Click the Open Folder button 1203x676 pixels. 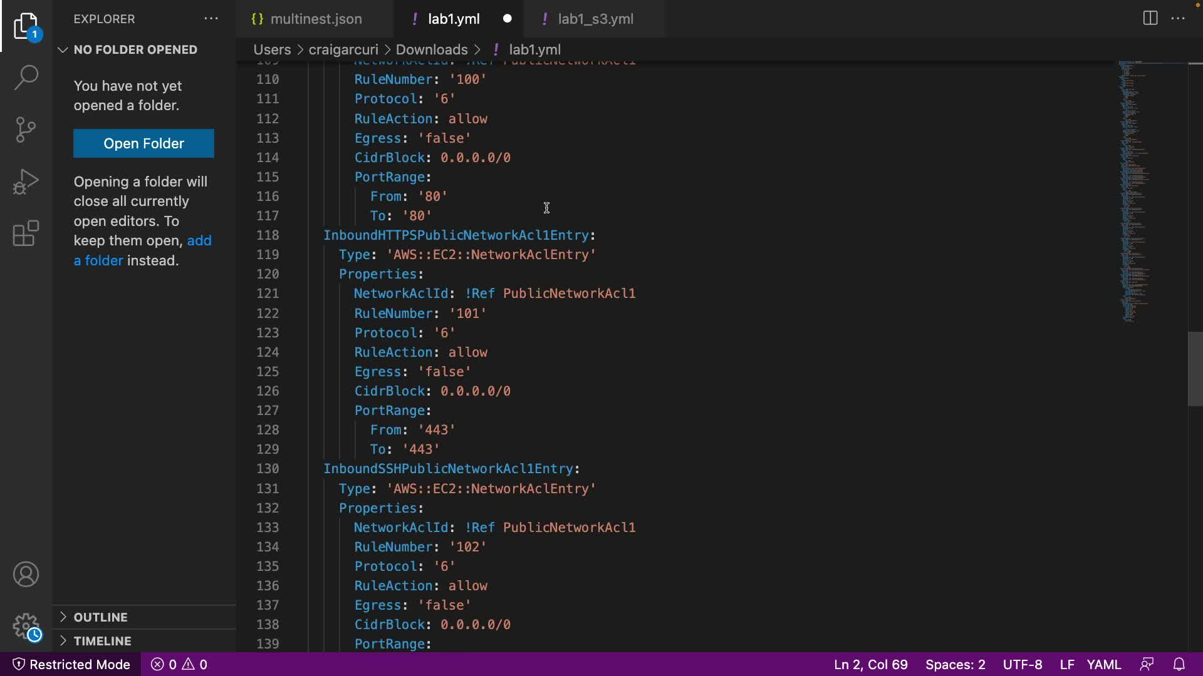(143, 143)
